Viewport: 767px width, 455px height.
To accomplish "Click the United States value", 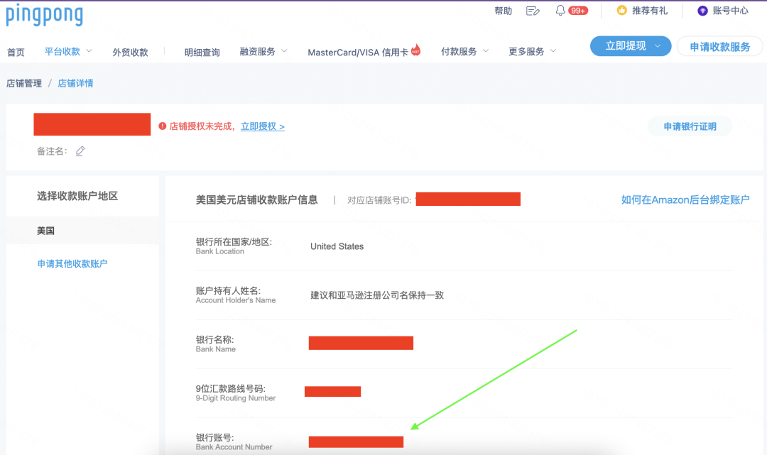I will pos(337,246).
